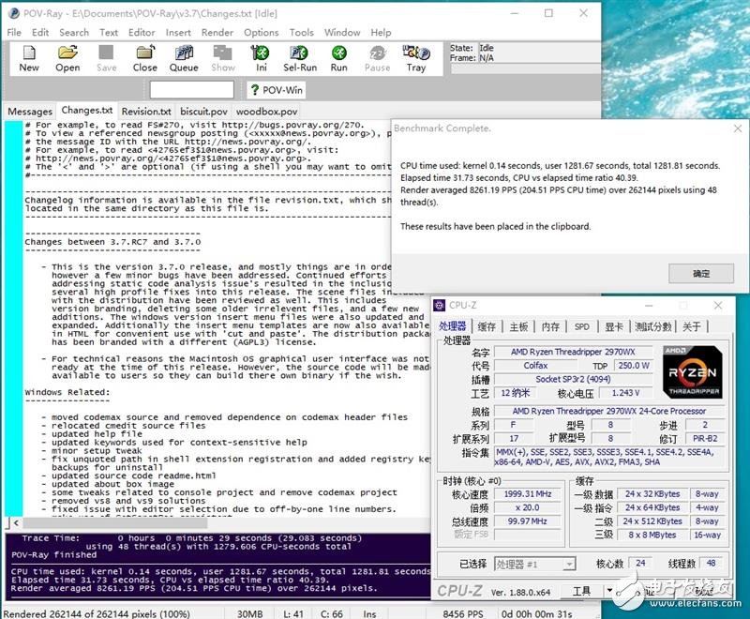Start rendering with the Run icon
This screenshot has width=750, height=619.
pos(338,58)
